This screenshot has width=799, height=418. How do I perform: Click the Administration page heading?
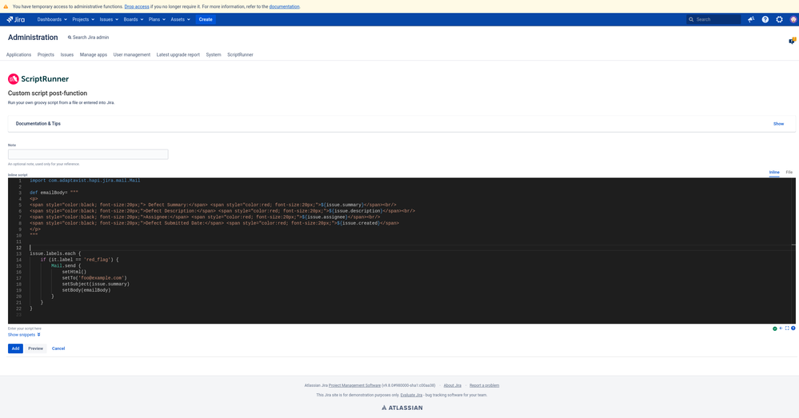point(33,38)
